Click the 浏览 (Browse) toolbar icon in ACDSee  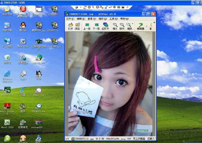(x=77, y=26)
